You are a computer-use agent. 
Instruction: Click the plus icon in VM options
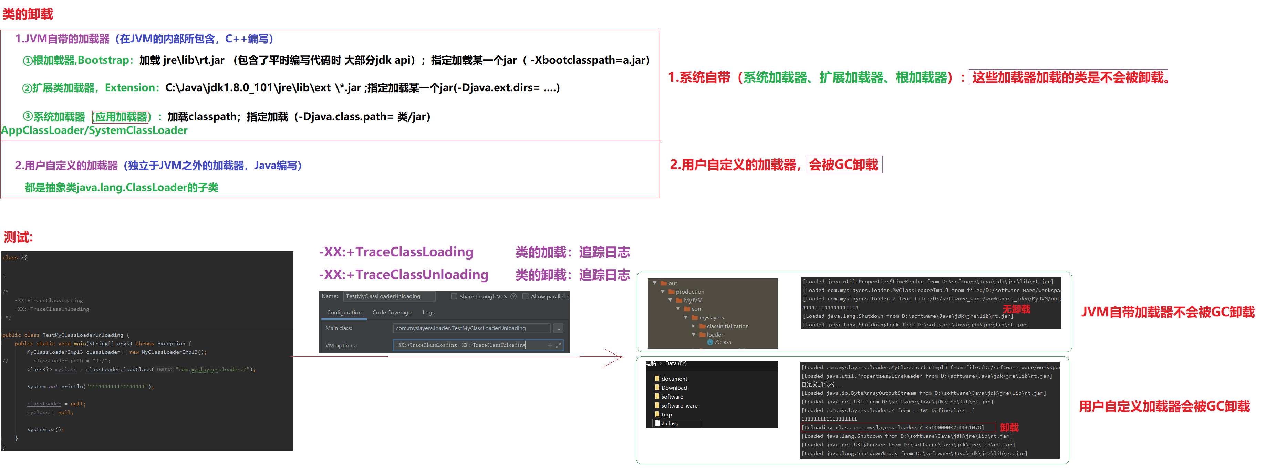[550, 345]
